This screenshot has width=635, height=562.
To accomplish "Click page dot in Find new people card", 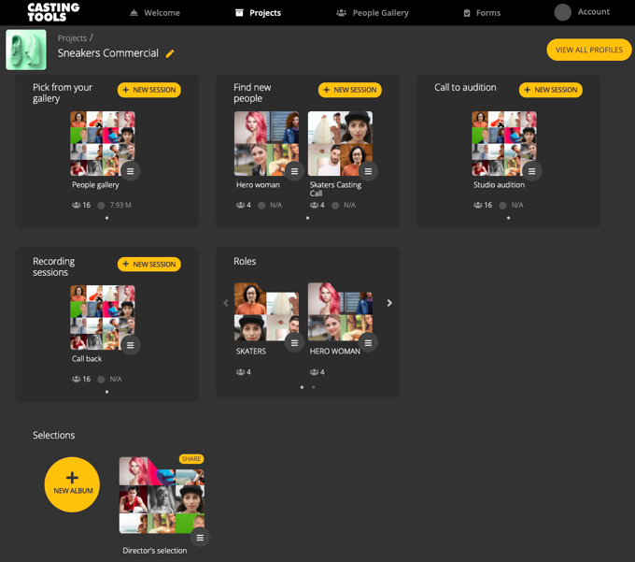I will click(x=308, y=218).
